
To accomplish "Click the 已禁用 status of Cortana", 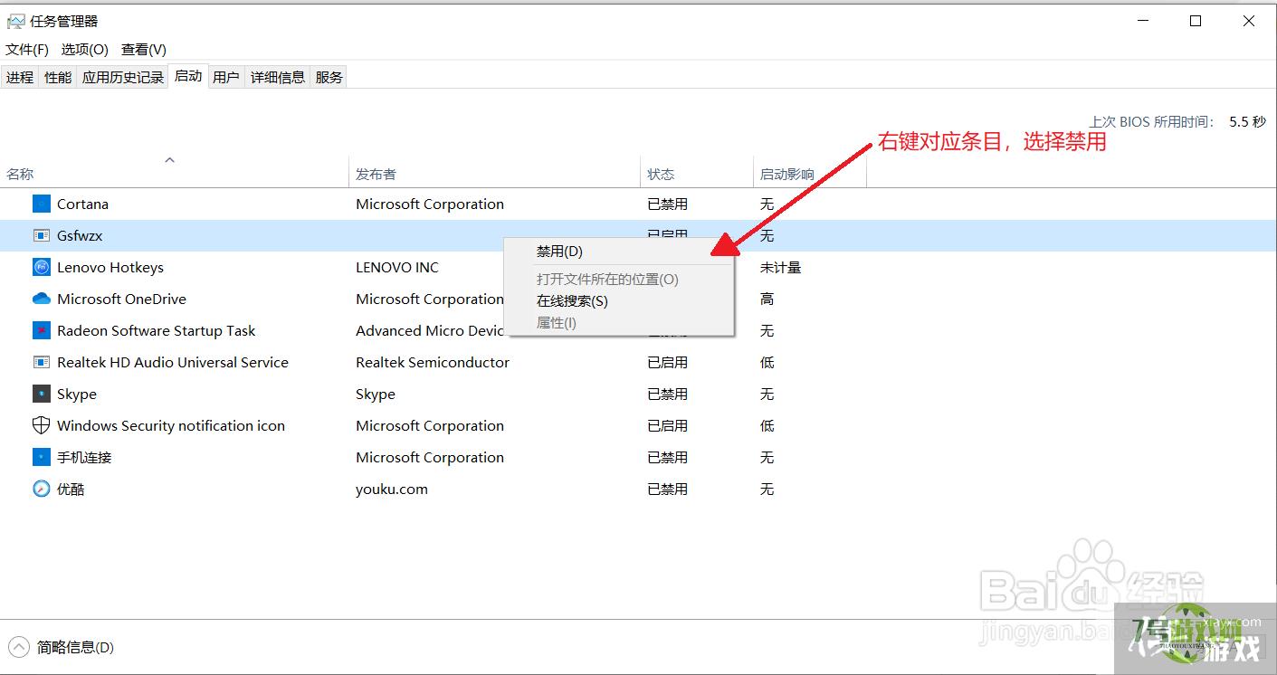I will 668,204.
